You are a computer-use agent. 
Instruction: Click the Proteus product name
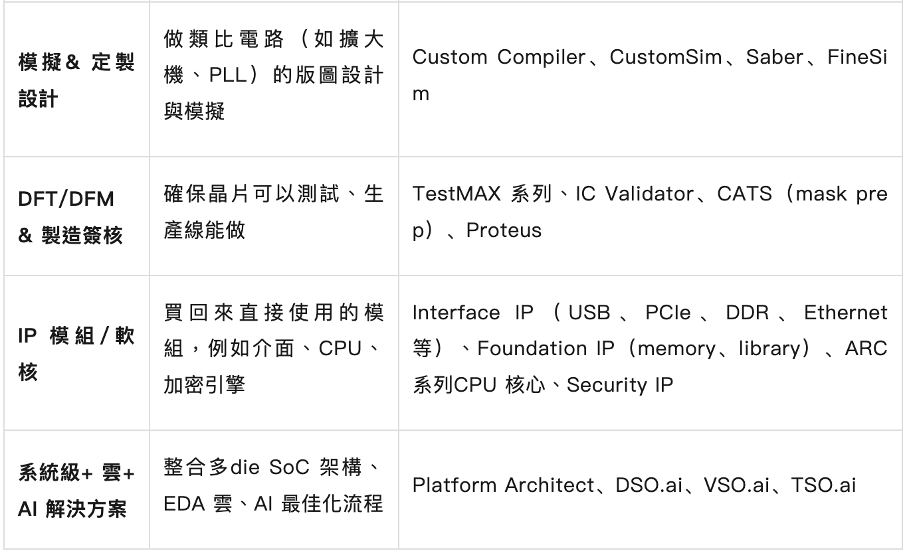504,230
